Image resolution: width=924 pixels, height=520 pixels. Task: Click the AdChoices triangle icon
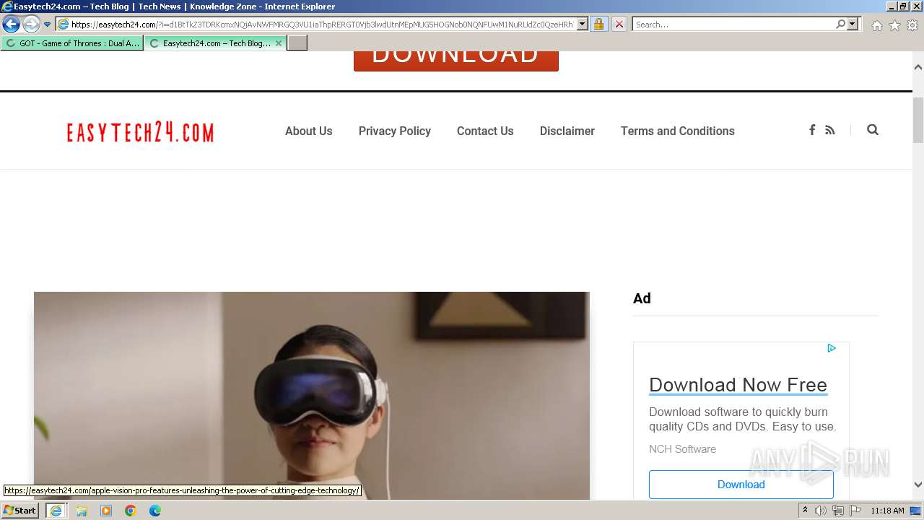832,348
